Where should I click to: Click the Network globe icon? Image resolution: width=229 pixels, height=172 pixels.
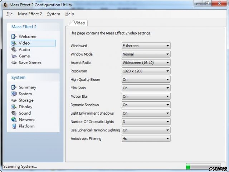[14, 120]
